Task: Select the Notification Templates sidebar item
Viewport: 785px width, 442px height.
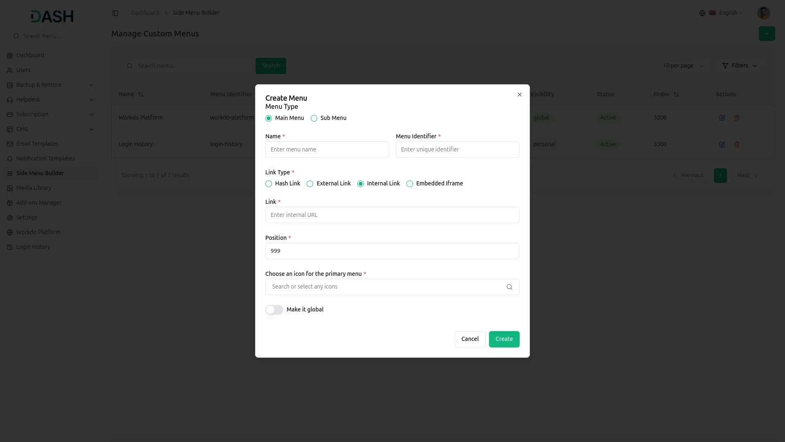Action: (x=45, y=158)
